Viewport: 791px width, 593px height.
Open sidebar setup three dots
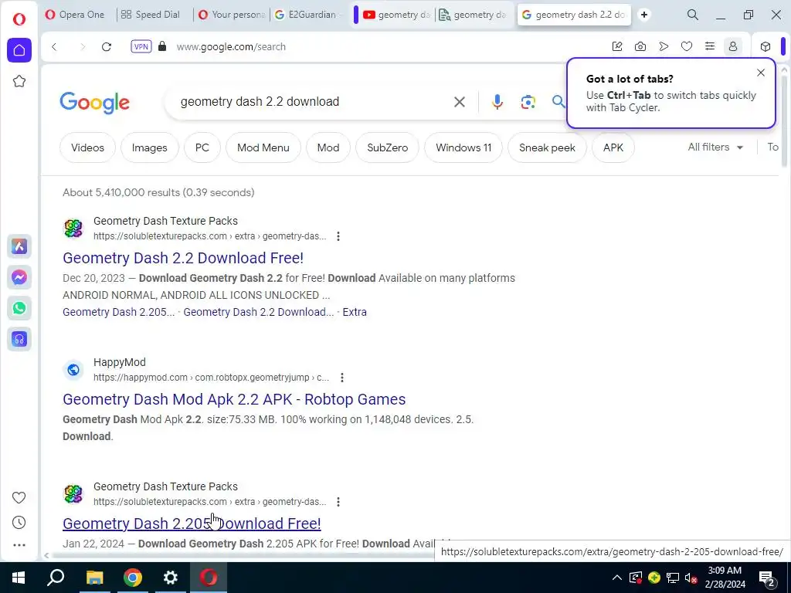[x=19, y=545]
